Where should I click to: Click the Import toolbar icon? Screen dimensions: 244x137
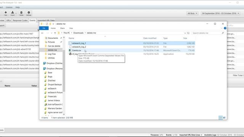point(13,13)
